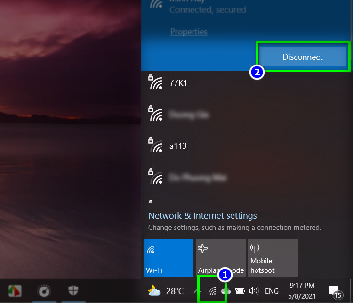Toggle Mobile hotspot tile
The width and height of the screenshot is (353, 303).
(273, 257)
